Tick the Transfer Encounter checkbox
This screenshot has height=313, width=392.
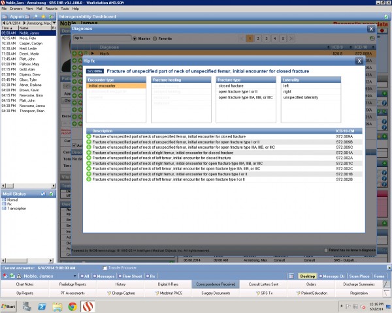pos(105,267)
